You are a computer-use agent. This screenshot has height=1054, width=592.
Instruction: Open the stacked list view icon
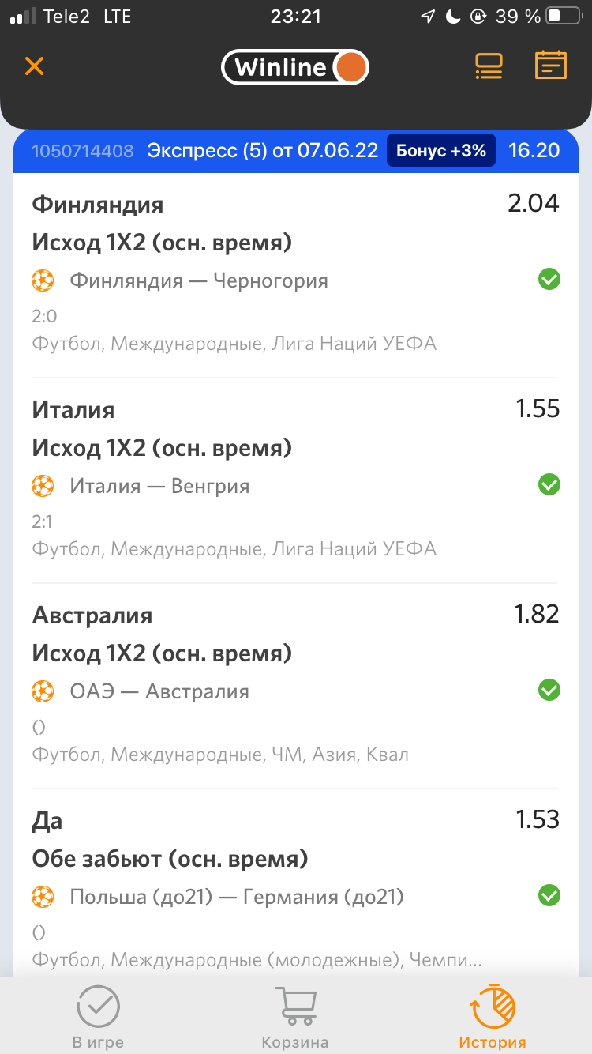[x=489, y=66]
